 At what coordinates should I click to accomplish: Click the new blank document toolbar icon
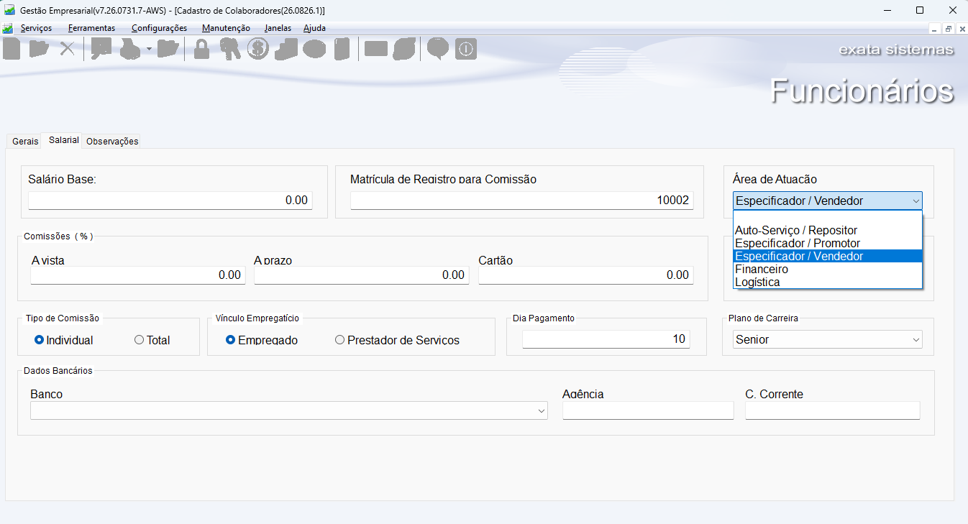(12, 49)
